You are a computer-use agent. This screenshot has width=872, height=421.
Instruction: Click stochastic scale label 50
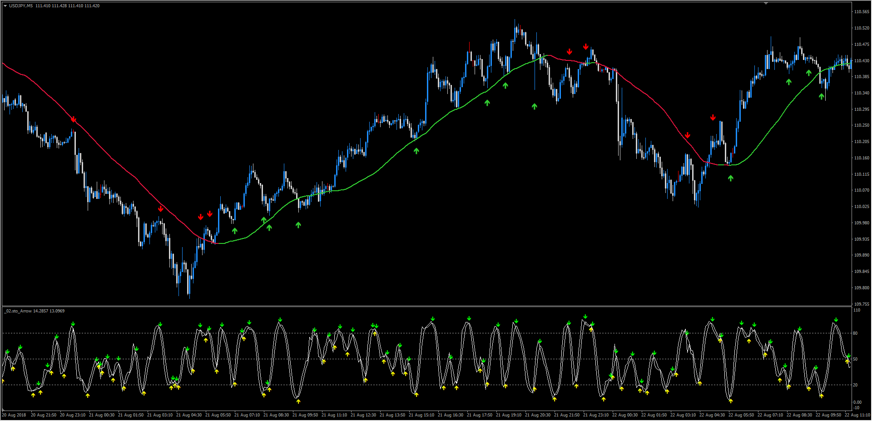point(855,359)
